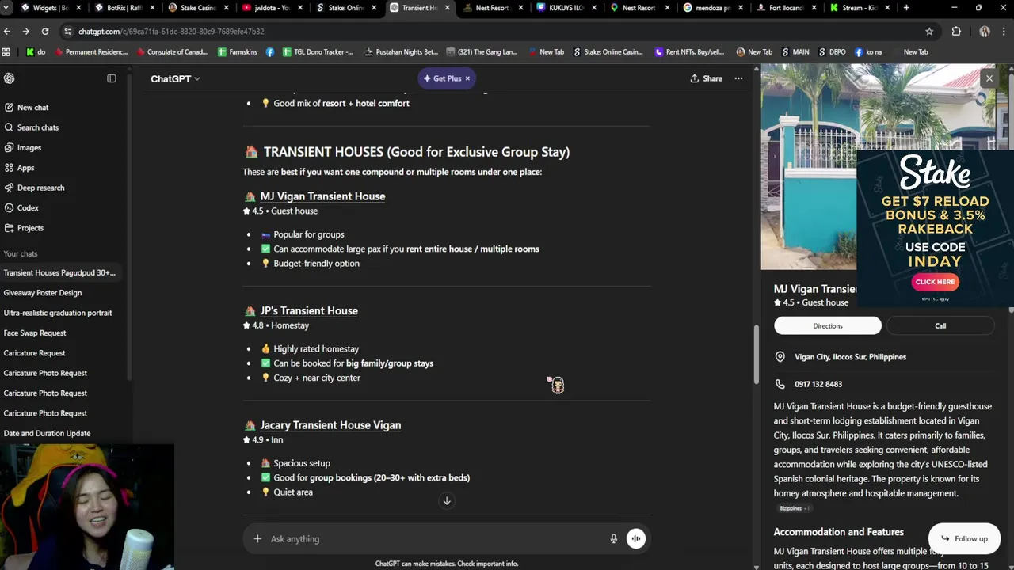Open the browser extensions puzzle icon
The height and width of the screenshot is (570, 1014).
[x=956, y=32]
